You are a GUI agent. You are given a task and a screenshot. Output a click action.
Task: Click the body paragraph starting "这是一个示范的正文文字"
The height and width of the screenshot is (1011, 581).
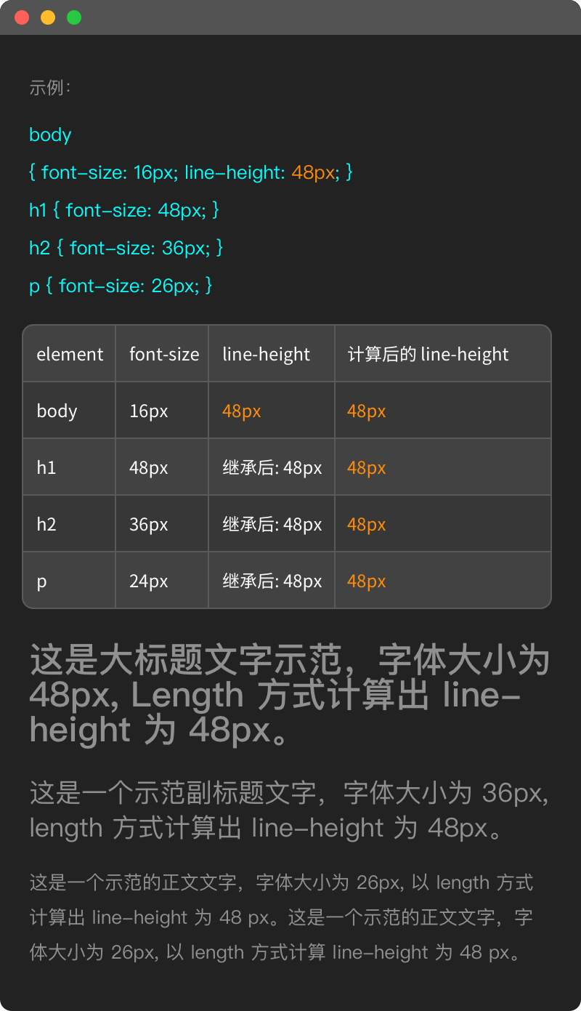tap(282, 917)
